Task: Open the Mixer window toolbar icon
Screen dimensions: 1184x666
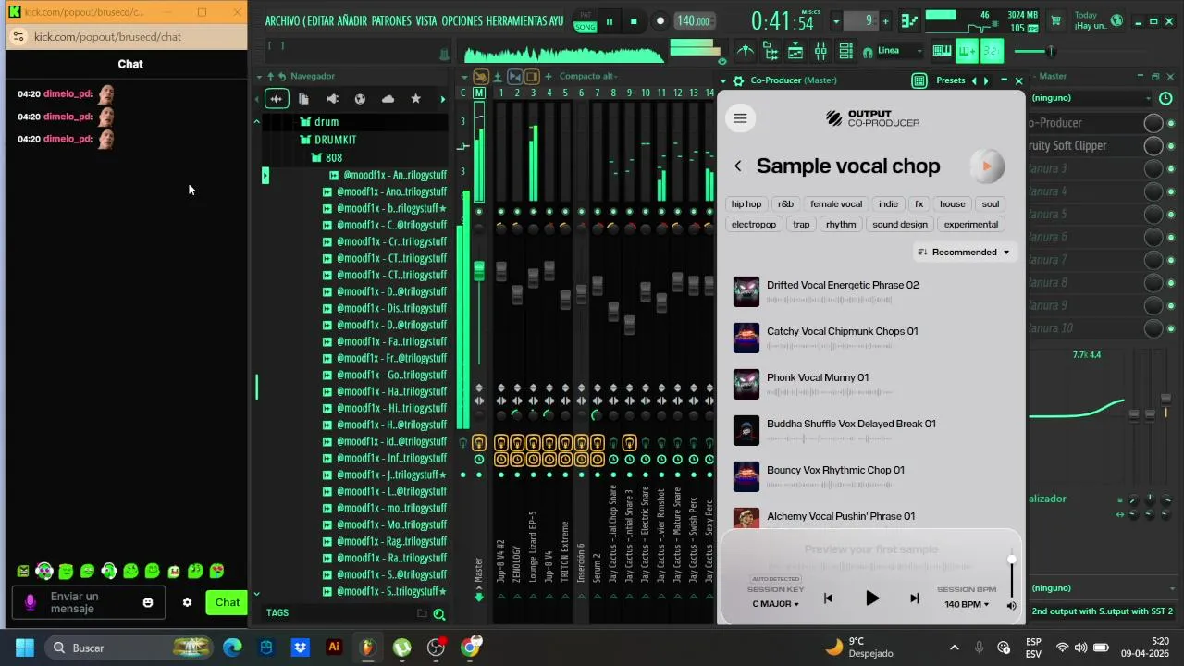Action: point(820,52)
